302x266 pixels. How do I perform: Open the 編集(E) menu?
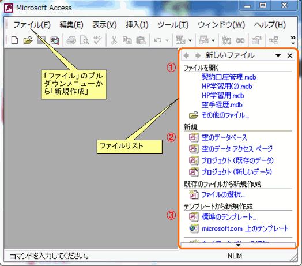[x=71, y=25]
